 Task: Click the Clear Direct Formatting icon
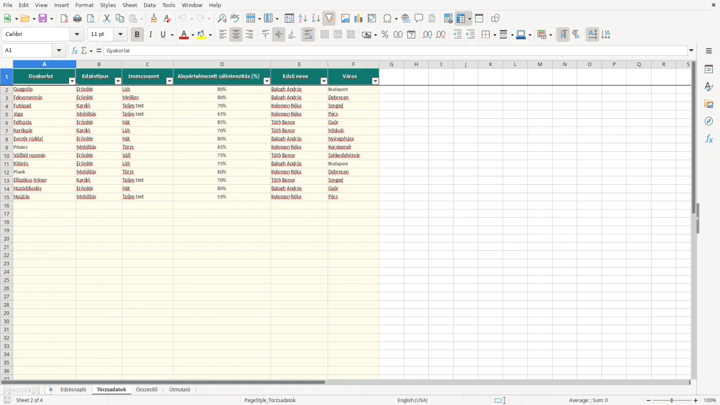pos(167,19)
